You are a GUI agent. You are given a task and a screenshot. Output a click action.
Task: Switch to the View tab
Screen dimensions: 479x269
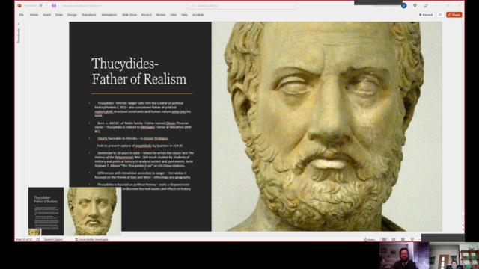pos(173,15)
